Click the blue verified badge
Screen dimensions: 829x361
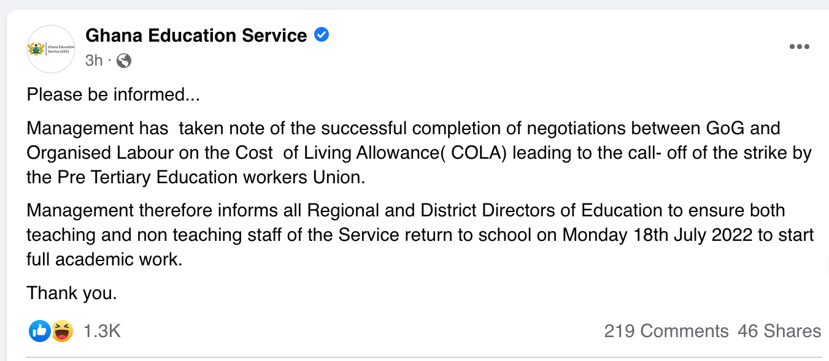tap(321, 35)
